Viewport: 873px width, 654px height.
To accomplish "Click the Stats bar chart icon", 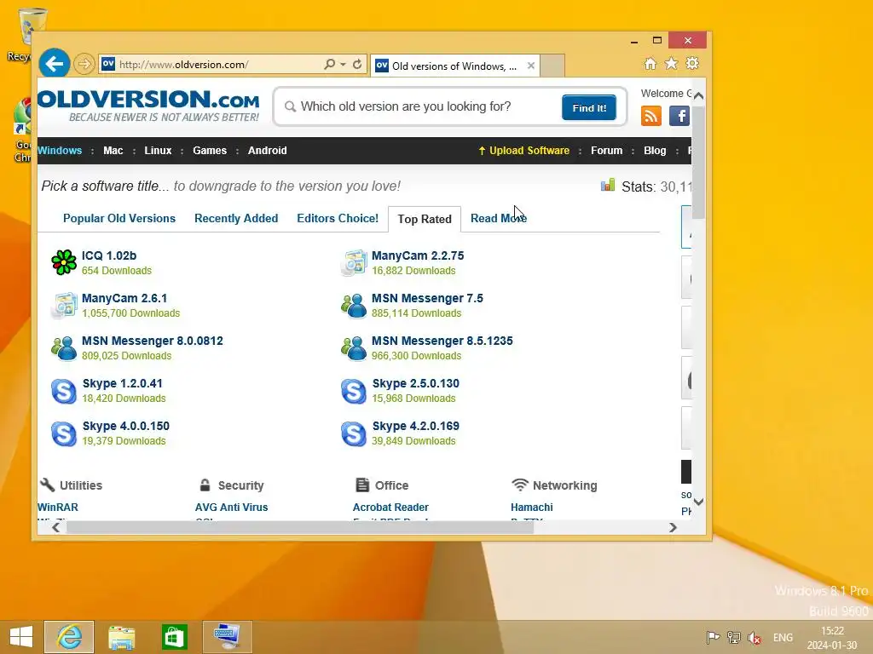I will 608,185.
